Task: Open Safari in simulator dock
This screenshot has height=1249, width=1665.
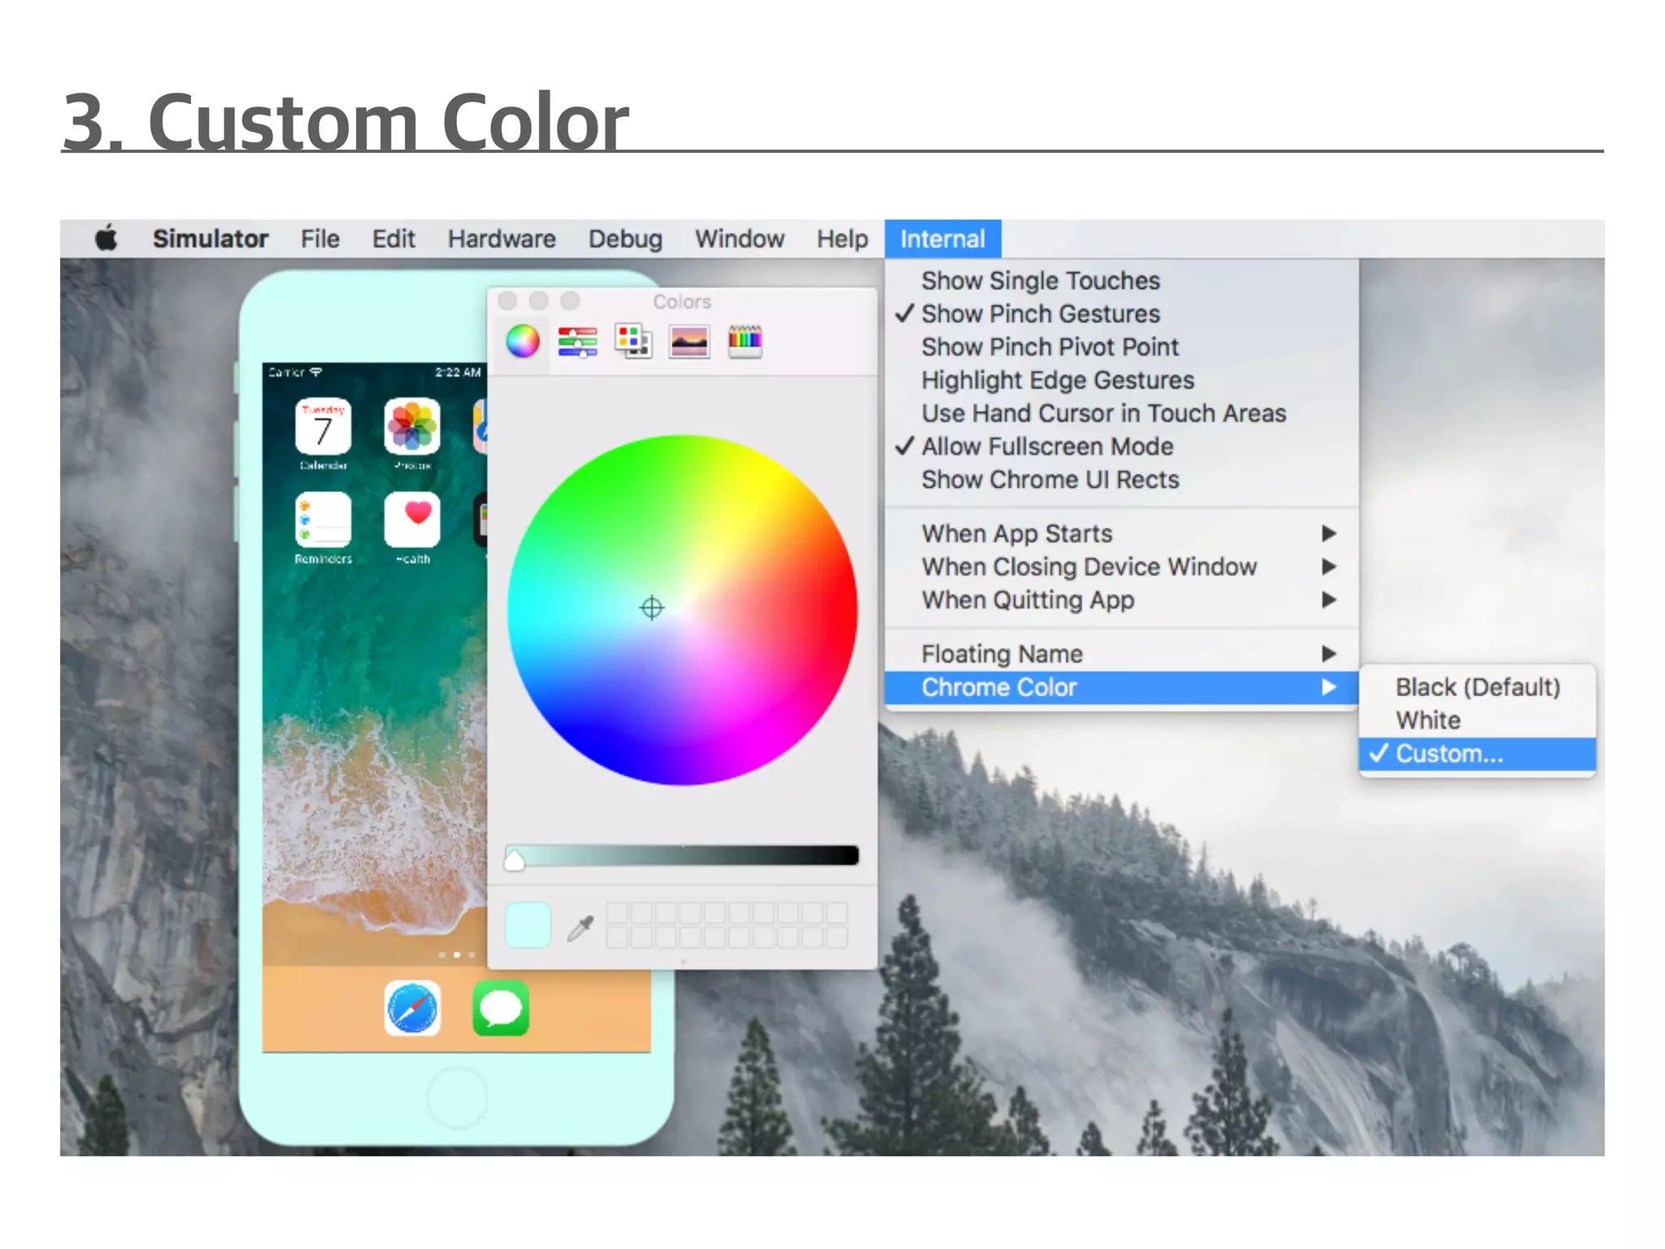Action: pos(412,1008)
